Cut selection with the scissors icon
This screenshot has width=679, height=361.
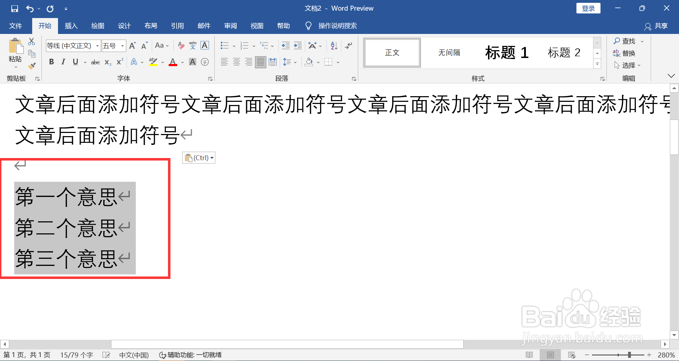click(31, 42)
